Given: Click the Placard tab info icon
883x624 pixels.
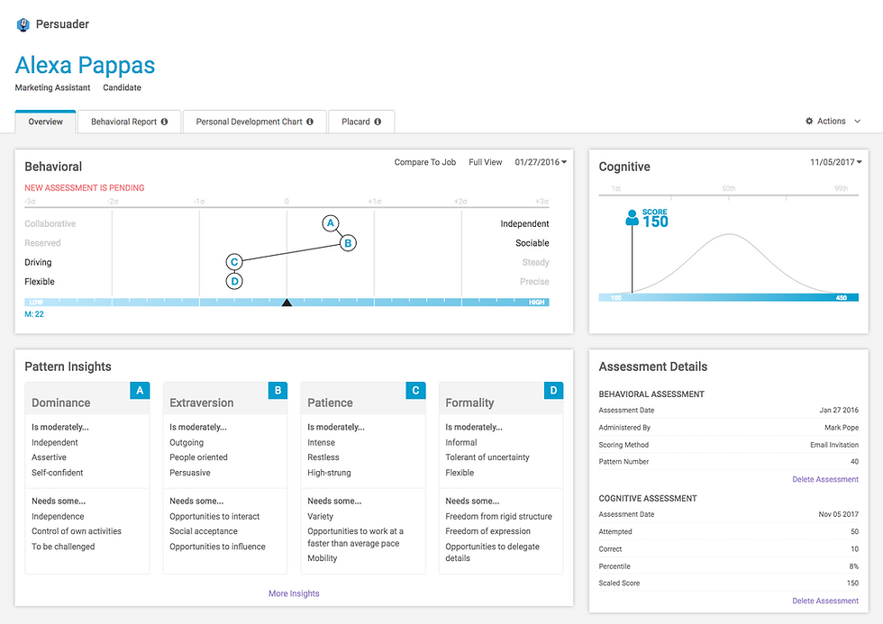Looking at the screenshot, I should click(x=378, y=122).
